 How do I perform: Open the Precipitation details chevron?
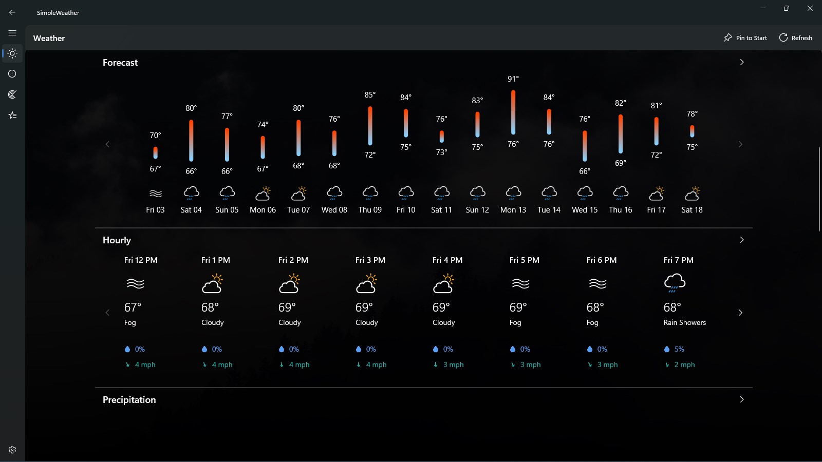pyautogui.click(x=741, y=399)
